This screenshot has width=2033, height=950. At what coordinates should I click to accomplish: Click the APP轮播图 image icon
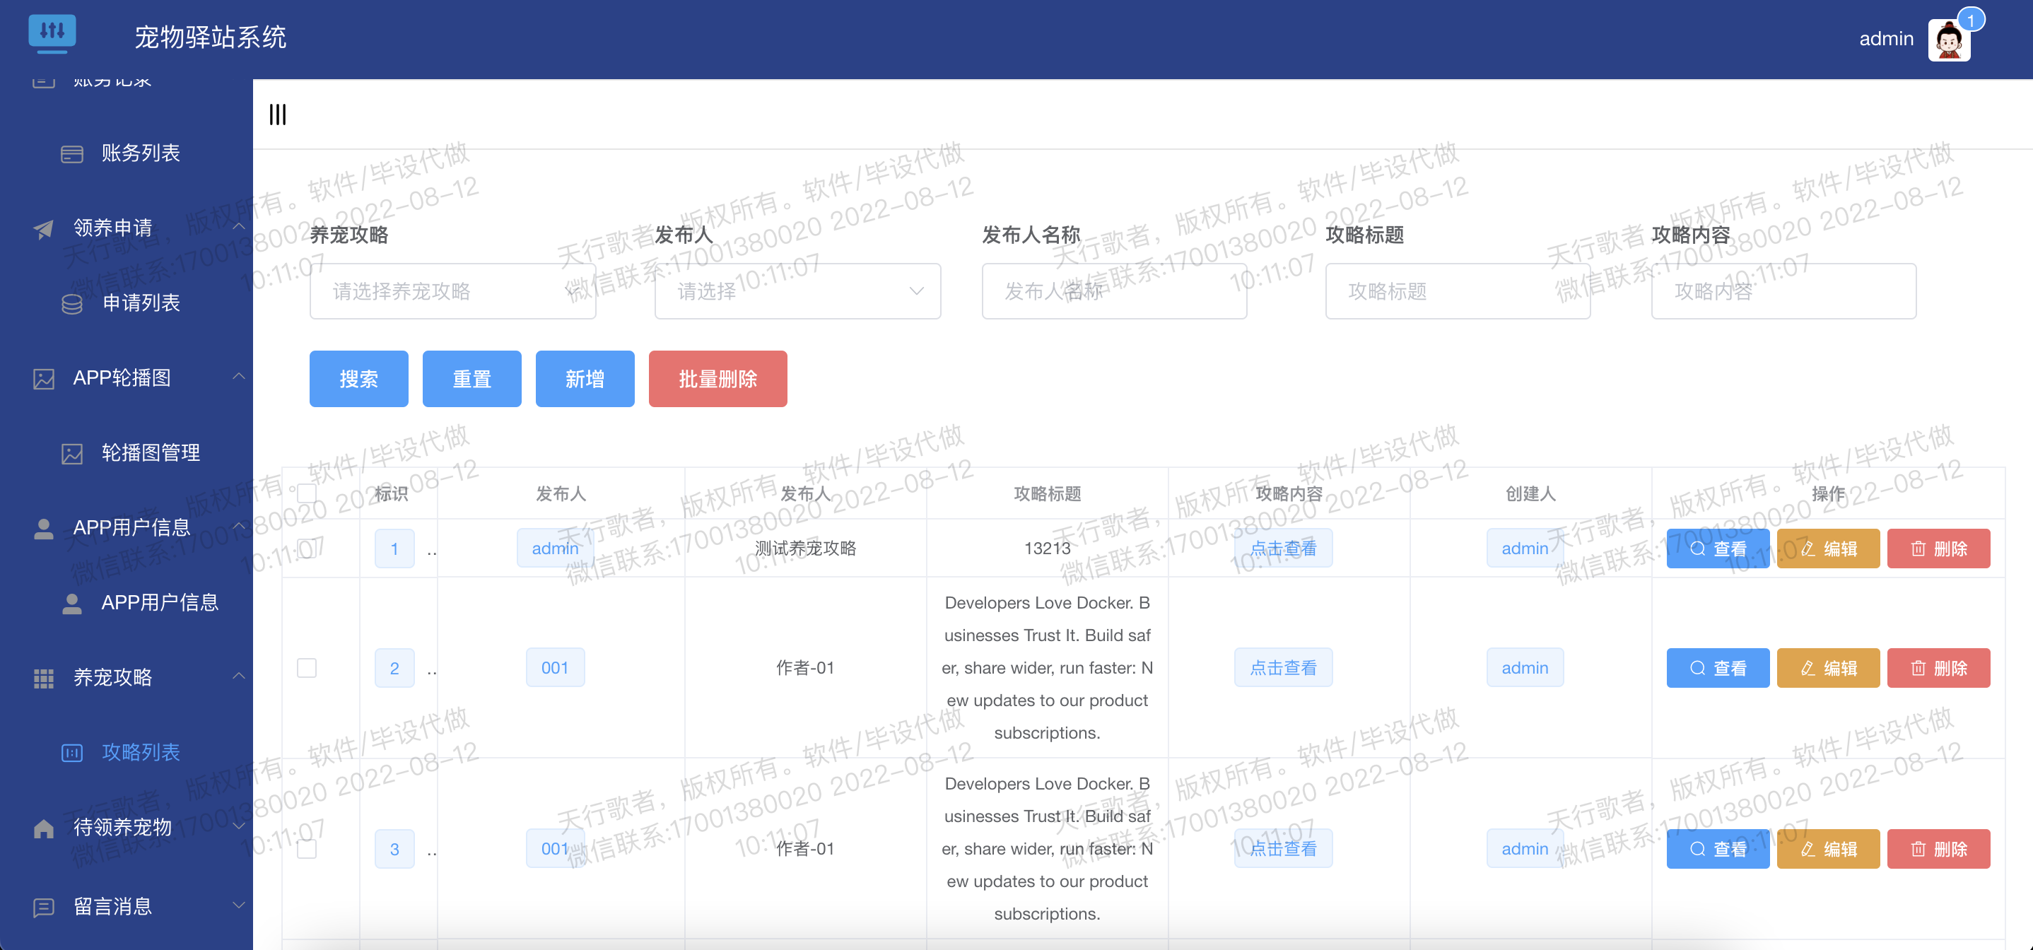42,377
